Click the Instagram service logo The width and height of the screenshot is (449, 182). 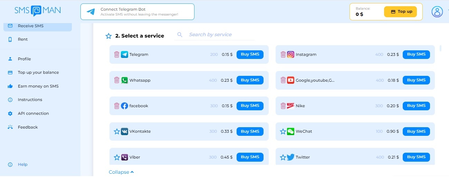pos(290,54)
